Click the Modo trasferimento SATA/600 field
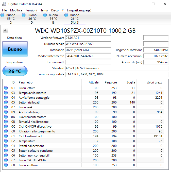This screenshot has width=171, height=172. coord(88,56)
